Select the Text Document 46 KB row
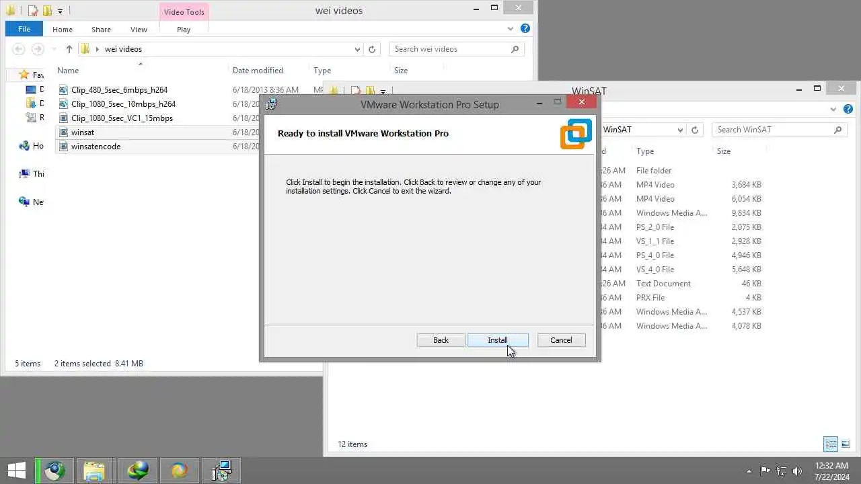The width and height of the screenshot is (861, 484). point(679,284)
